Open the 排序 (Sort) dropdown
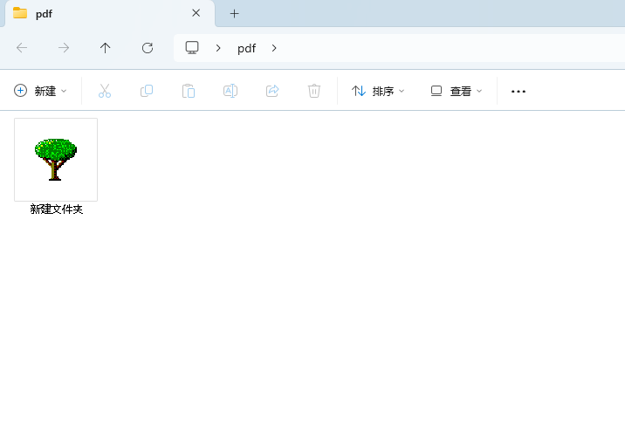The image size is (625, 426). (378, 91)
